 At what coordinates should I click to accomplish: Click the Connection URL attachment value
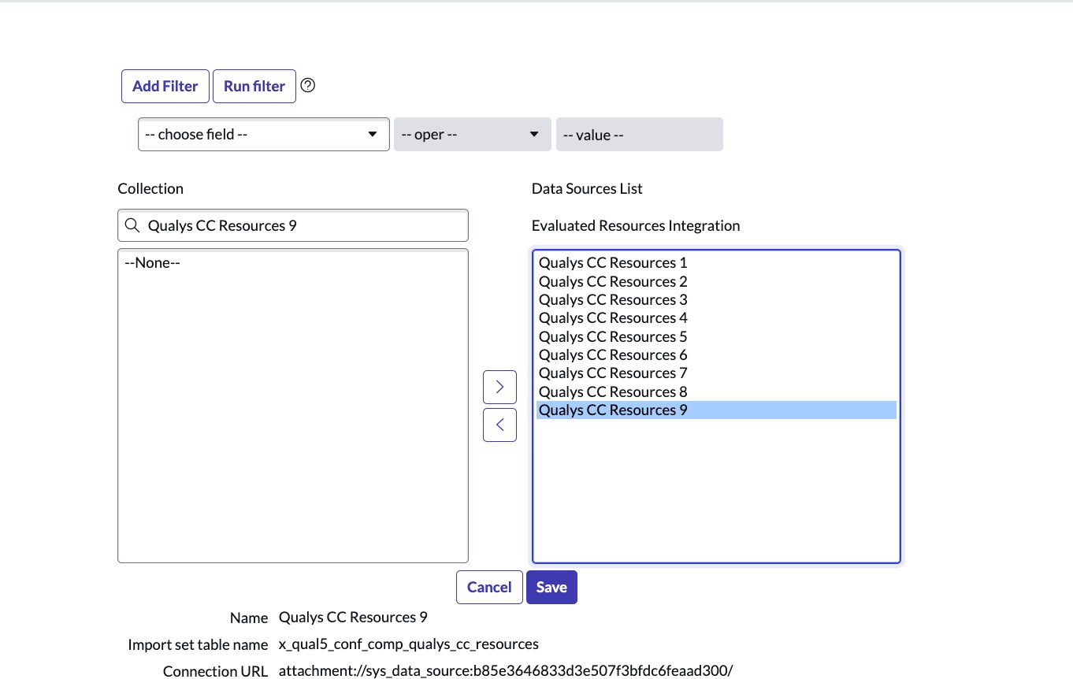click(506, 671)
